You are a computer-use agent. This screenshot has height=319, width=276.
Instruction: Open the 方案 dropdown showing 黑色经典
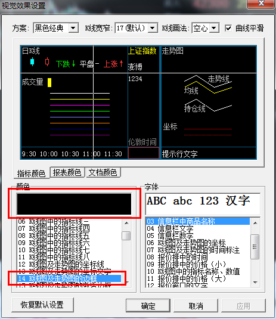tap(55, 28)
